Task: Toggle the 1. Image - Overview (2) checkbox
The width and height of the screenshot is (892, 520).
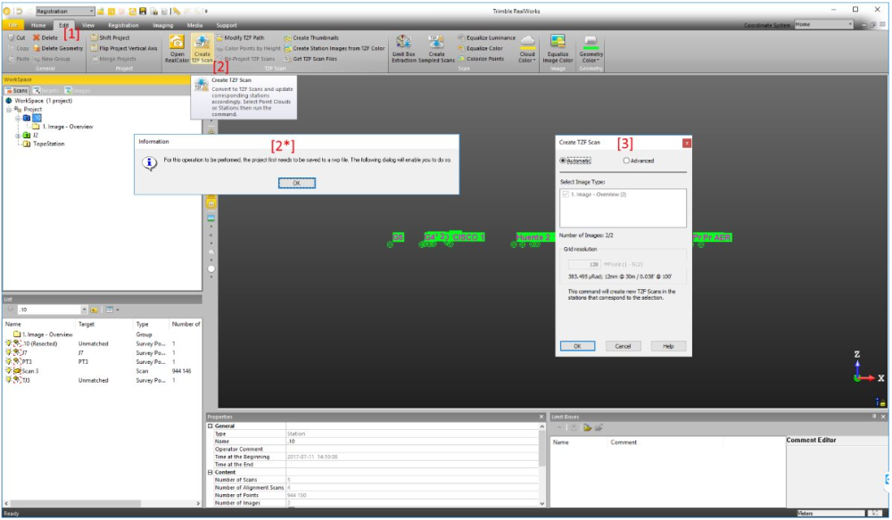Action: (566, 194)
